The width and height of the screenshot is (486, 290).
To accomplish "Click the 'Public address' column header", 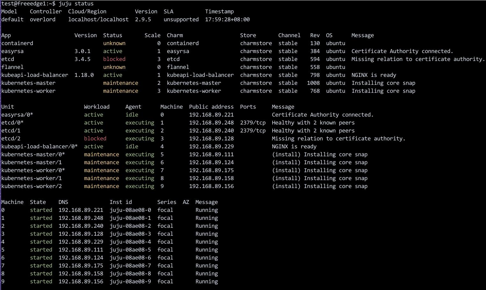I will 211,107.
